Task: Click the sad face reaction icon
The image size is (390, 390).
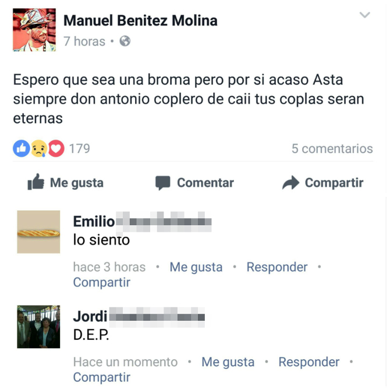Action: click(x=39, y=148)
